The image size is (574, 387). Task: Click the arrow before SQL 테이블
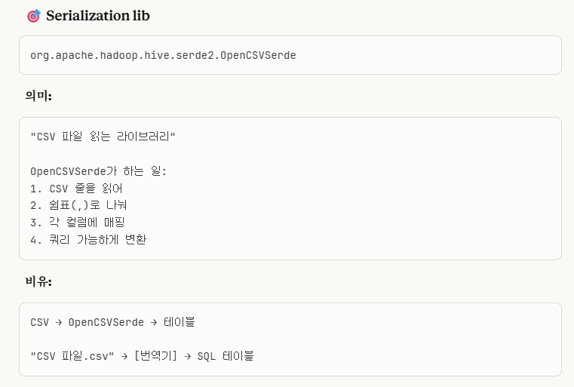[x=187, y=356]
